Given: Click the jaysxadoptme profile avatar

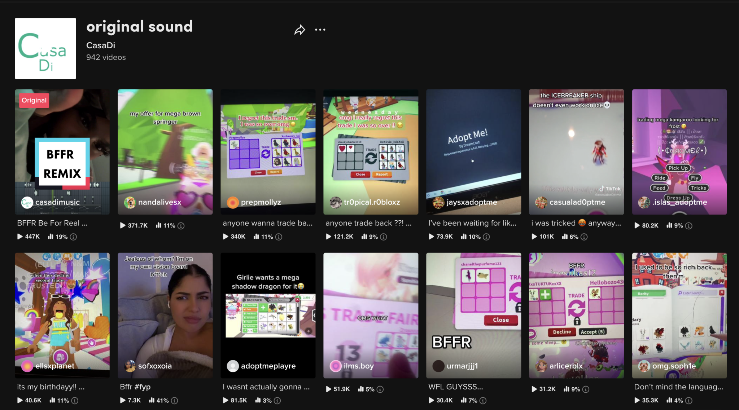Looking at the screenshot, I should 438,202.
